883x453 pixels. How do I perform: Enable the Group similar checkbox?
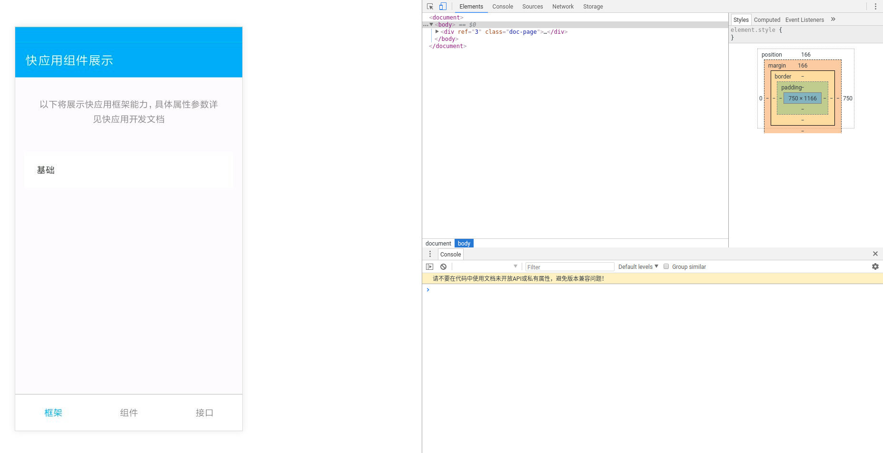666,266
